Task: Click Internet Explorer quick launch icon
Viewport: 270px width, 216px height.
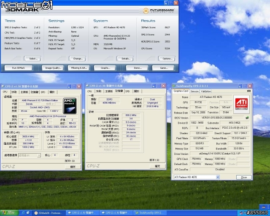Action: (x=23, y=213)
